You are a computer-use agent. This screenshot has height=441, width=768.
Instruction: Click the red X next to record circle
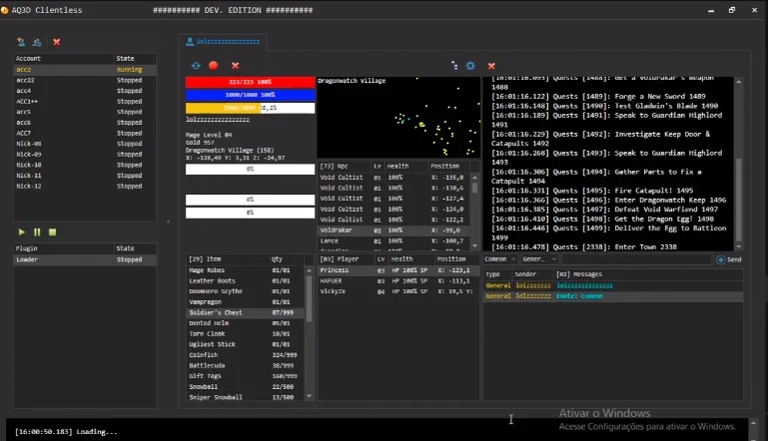235,66
